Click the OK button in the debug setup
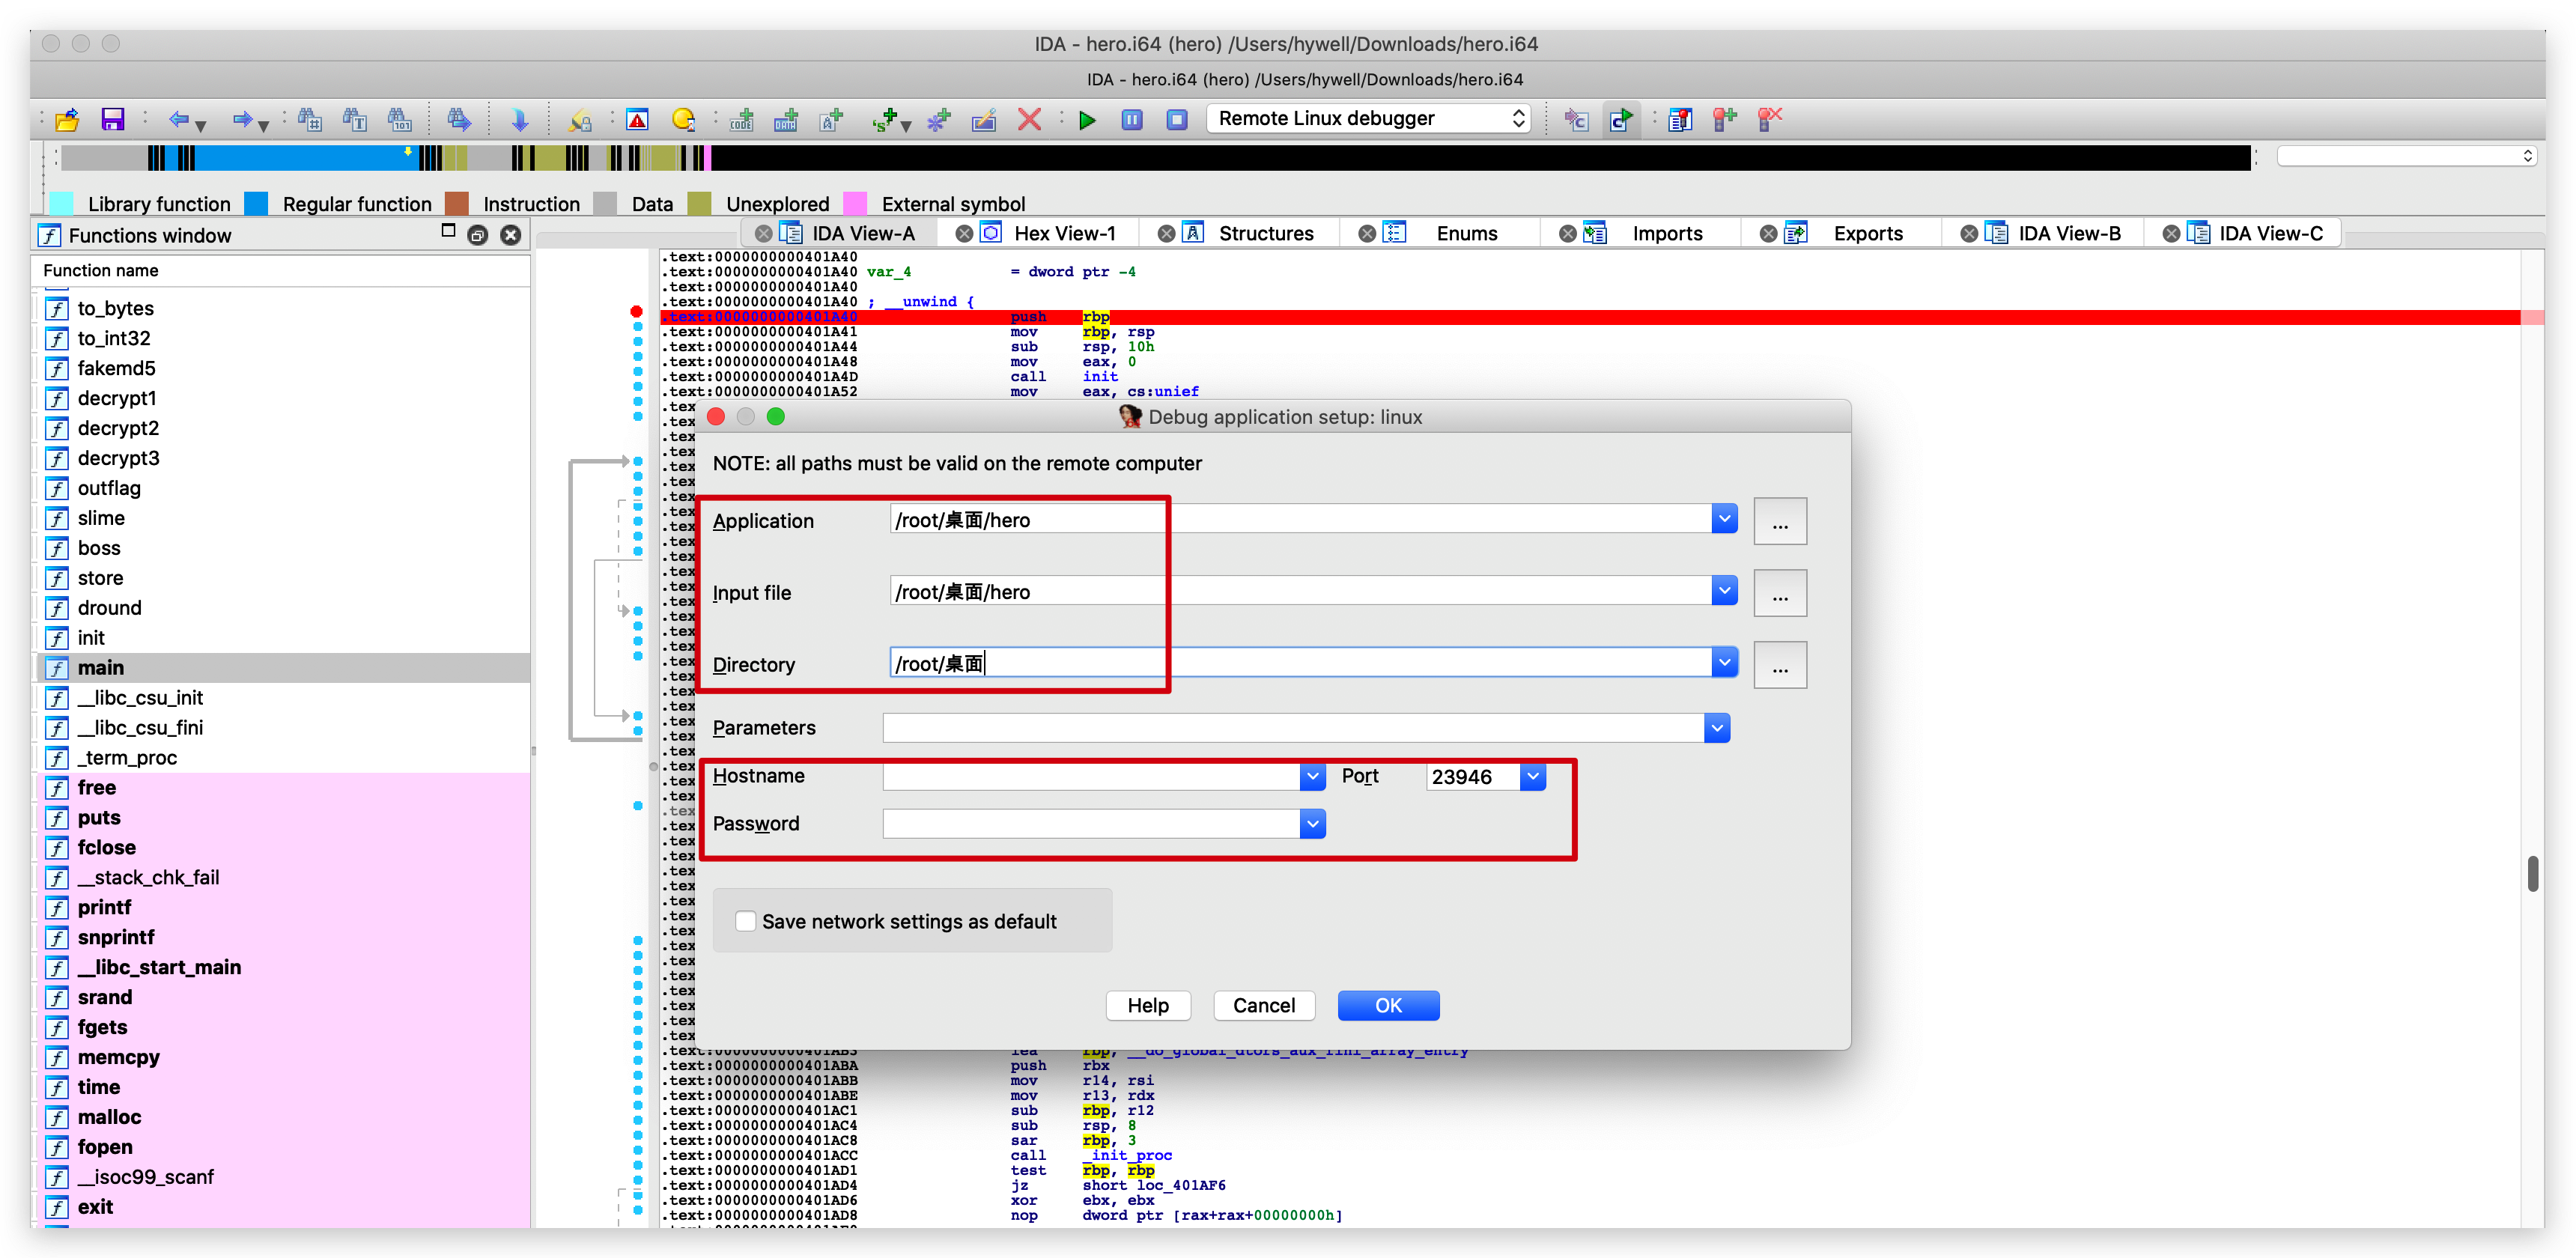The height and width of the screenshot is (1258, 2576). (x=1388, y=1005)
